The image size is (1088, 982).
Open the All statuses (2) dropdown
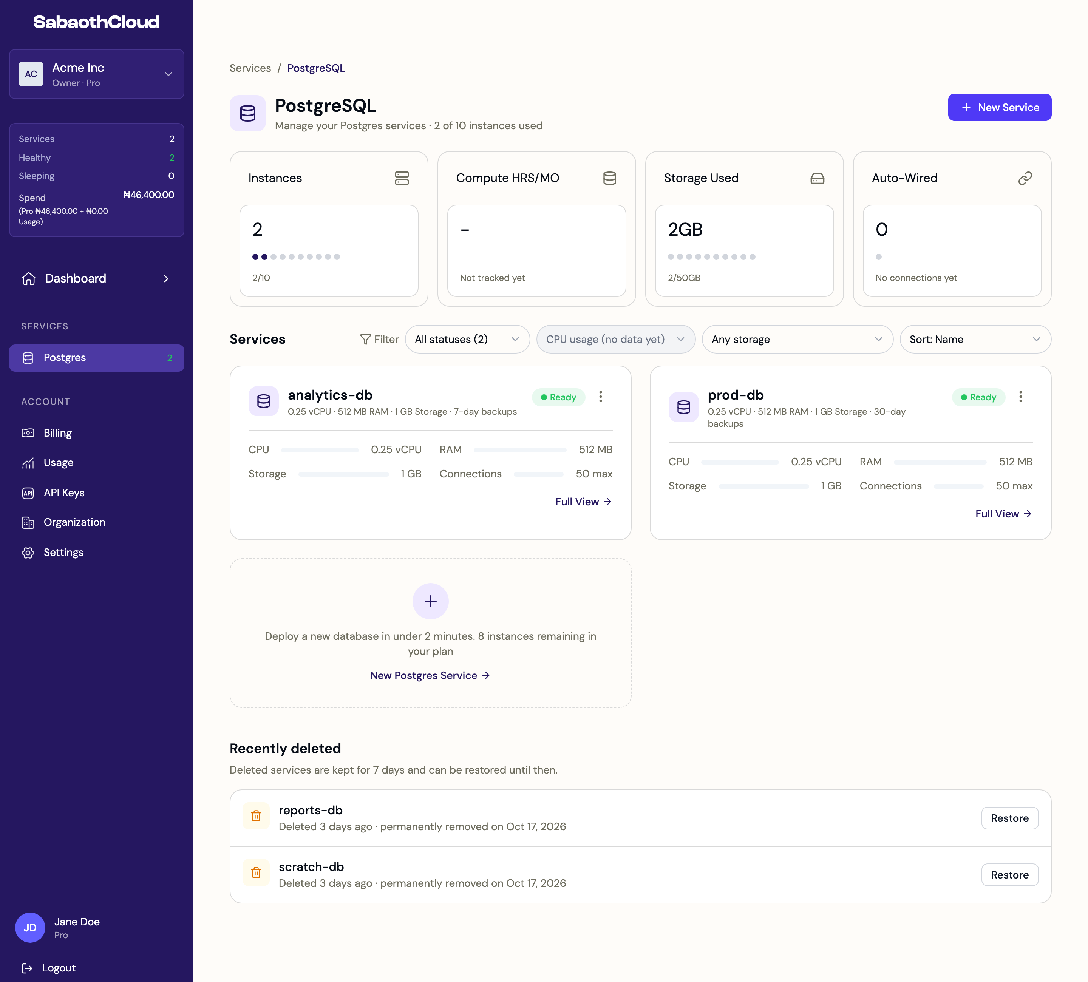tap(467, 340)
